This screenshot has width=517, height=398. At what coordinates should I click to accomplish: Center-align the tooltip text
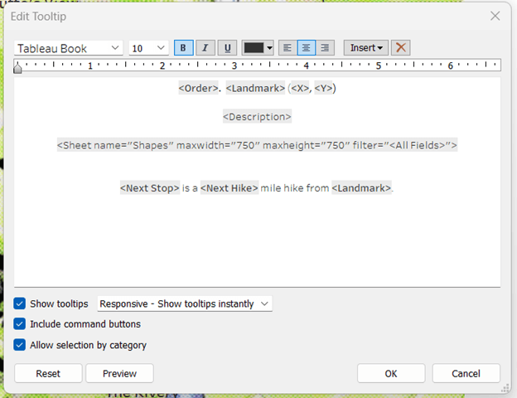(x=305, y=48)
